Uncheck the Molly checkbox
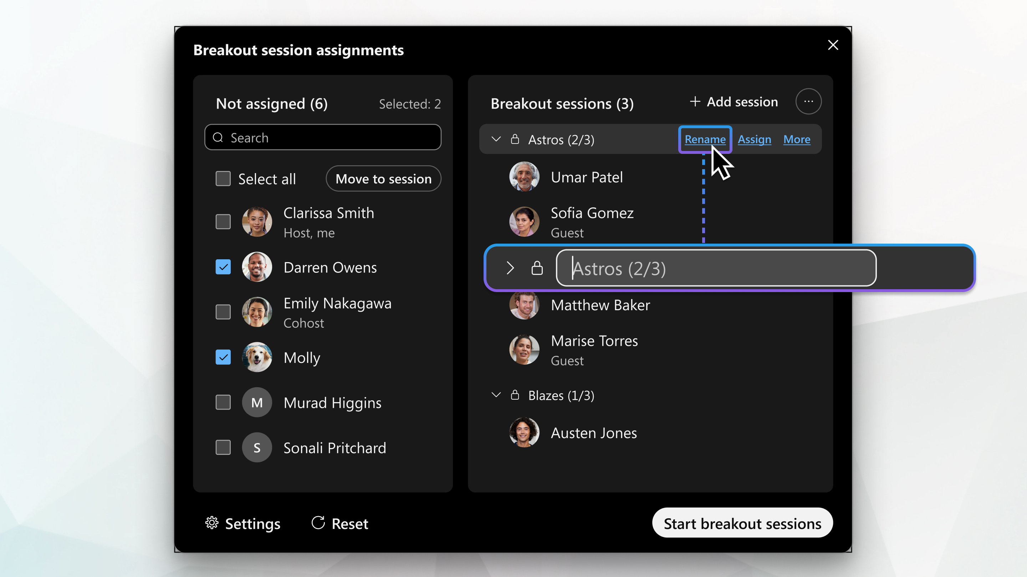This screenshot has height=577, width=1027. (223, 357)
